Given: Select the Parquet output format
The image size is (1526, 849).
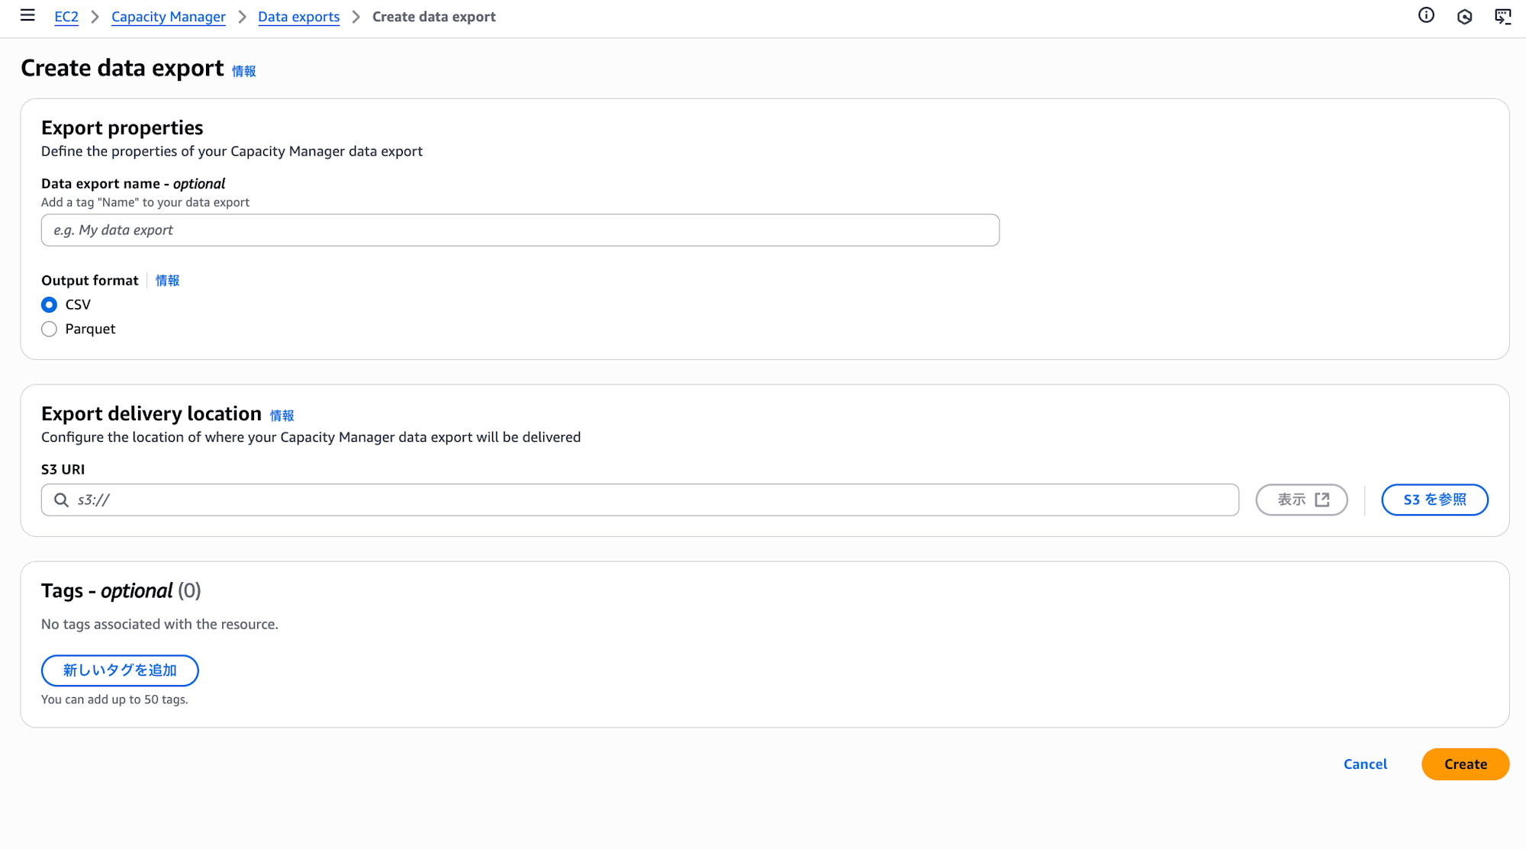Looking at the screenshot, I should [x=50, y=330].
